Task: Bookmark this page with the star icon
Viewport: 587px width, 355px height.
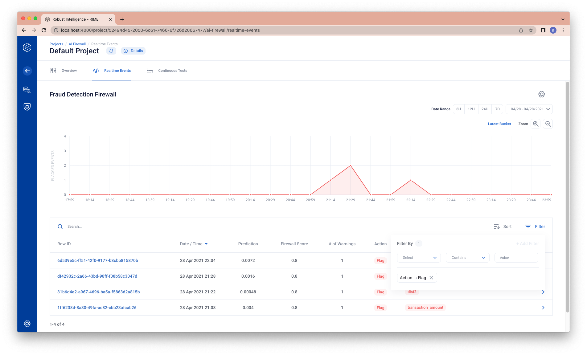Action: [531, 30]
